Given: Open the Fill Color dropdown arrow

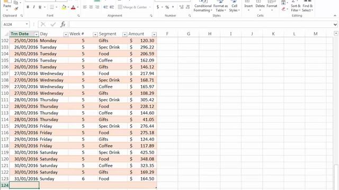Looking at the screenshot, I should pyautogui.click(x=68, y=7).
